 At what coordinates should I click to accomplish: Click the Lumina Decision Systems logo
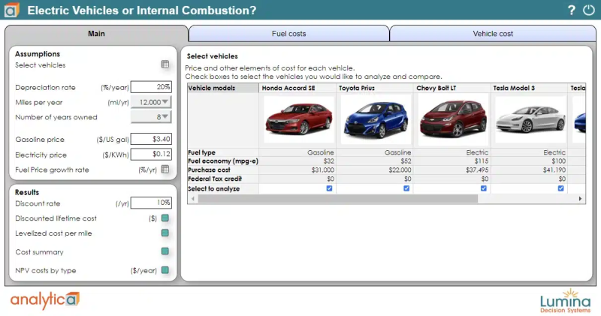(566, 301)
